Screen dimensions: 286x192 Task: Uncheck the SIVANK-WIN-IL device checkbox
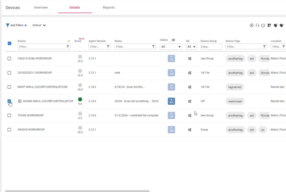point(9,101)
